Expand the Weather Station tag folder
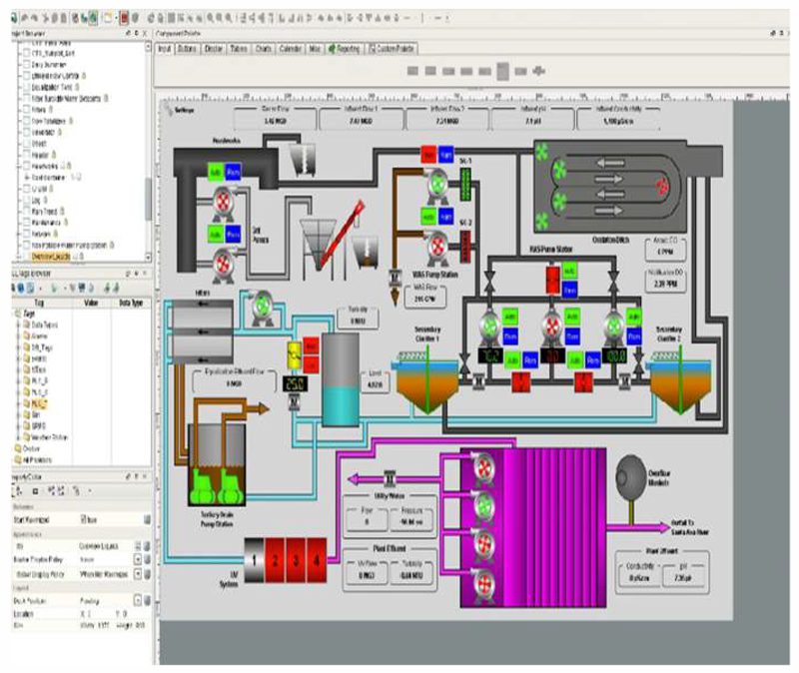Screen dimensions: 799x673 19,437
